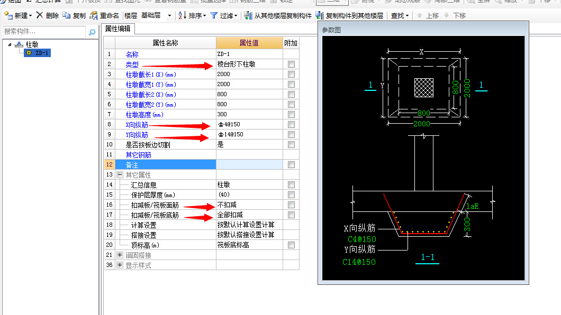Screen dimensions: 561x315
Task: Click 从其他楼层复制构件 label
Action: (x=283, y=16)
